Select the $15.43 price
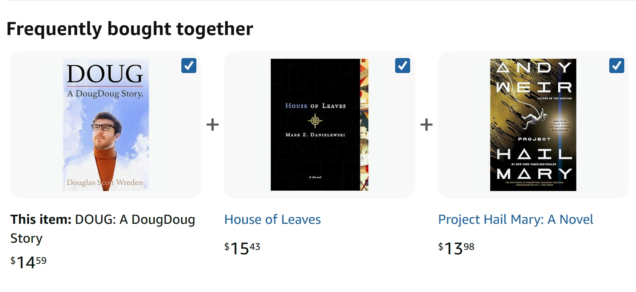This screenshot has width=636, height=292. coord(242,248)
